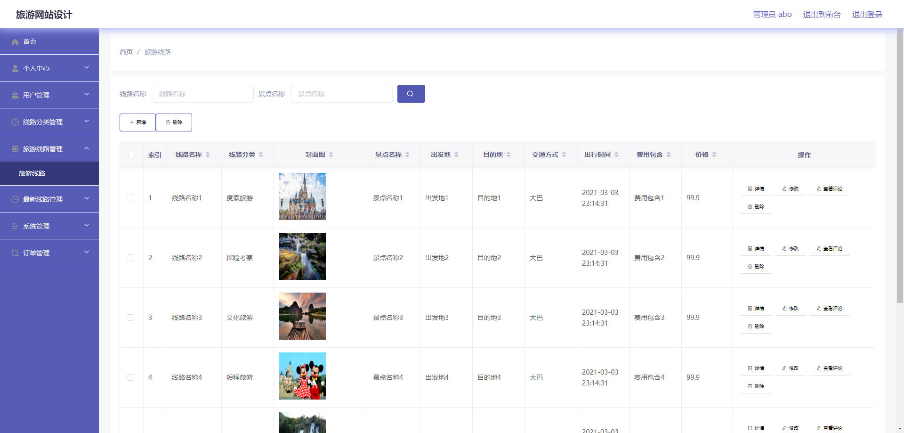Sort by 目的地 column arrows
This screenshot has width=904, height=433.
point(508,155)
